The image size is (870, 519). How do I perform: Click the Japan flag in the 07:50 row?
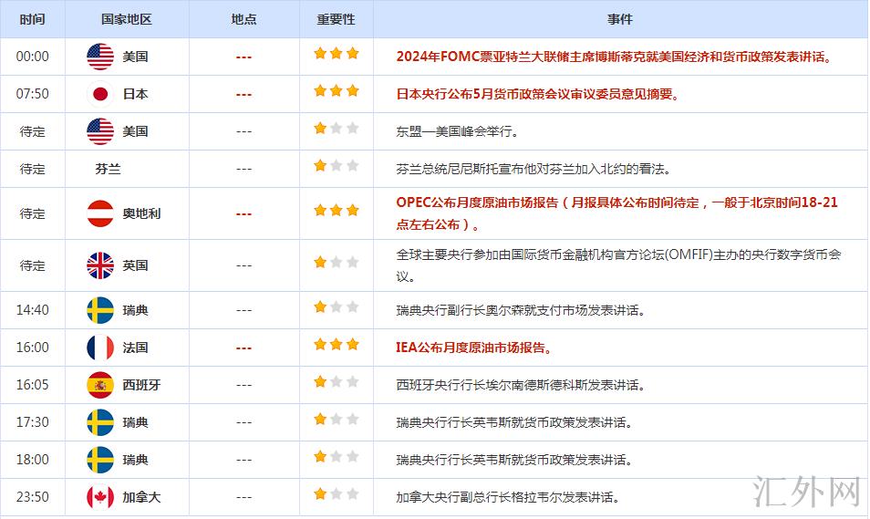tap(100, 94)
